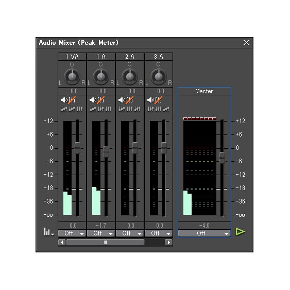Click third gang fader icon on 1 VA
The image size is (290, 290).
[x=79, y=109]
